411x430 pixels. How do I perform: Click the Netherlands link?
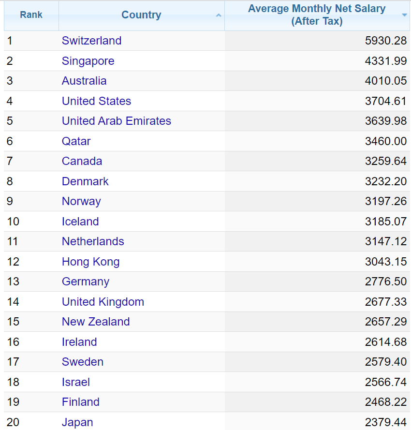[93, 241]
